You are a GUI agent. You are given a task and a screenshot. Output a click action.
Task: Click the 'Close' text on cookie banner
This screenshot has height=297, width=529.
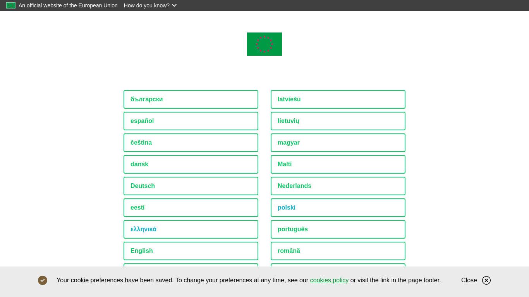[469, 280]
